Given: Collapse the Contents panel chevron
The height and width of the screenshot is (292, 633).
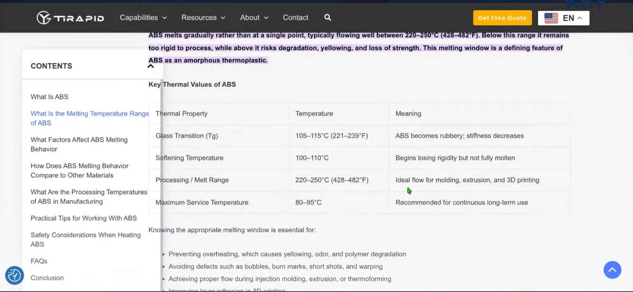Looking at the screenshot, I should point(151,66).
